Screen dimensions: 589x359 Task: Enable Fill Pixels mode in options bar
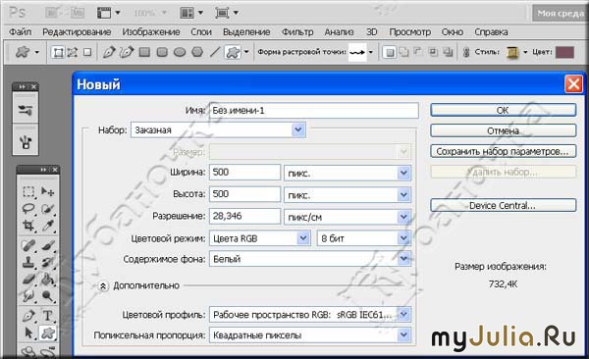click(x=87, y=52)
